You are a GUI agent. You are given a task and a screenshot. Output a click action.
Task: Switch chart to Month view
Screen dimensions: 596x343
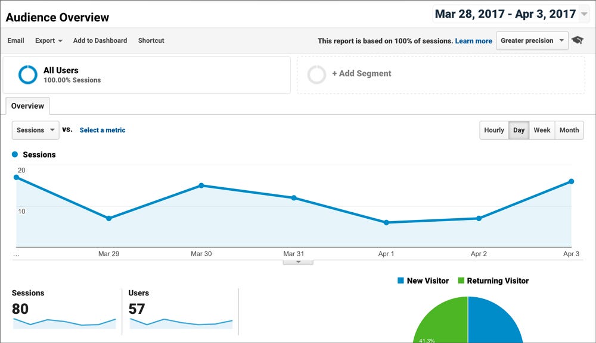[x=569, y=130]
